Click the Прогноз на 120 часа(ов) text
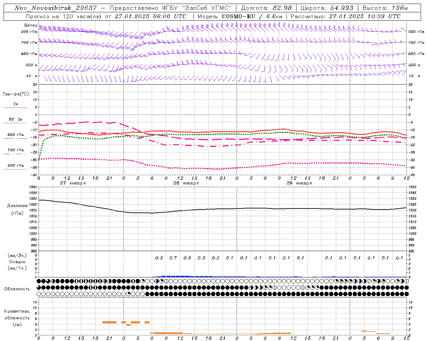The width and height of the screenshot is (426, 341). (x=64, y=16)
